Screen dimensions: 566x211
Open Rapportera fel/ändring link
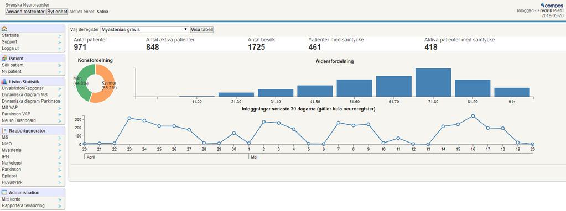[23, 205]
